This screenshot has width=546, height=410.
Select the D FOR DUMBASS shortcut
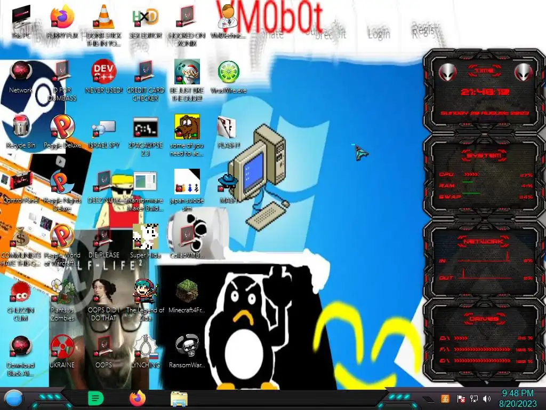click(x=62, y=81)
